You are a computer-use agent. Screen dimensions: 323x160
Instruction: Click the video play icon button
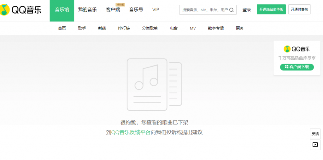[x=315, y=145]
